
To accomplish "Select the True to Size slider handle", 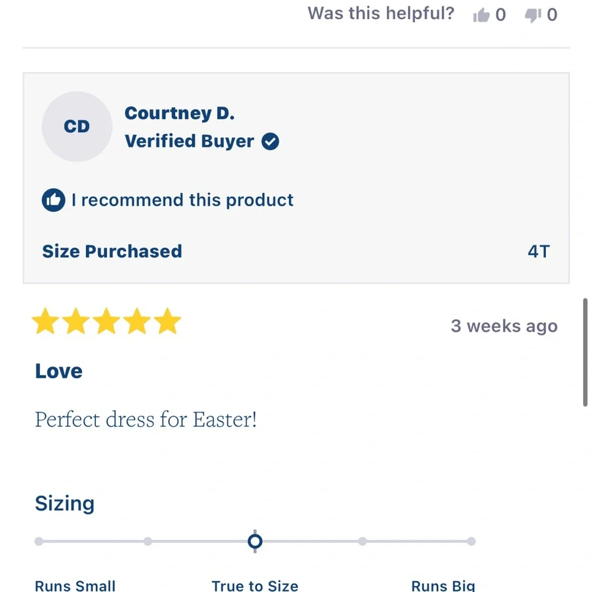I will click(x=255, y=542).
